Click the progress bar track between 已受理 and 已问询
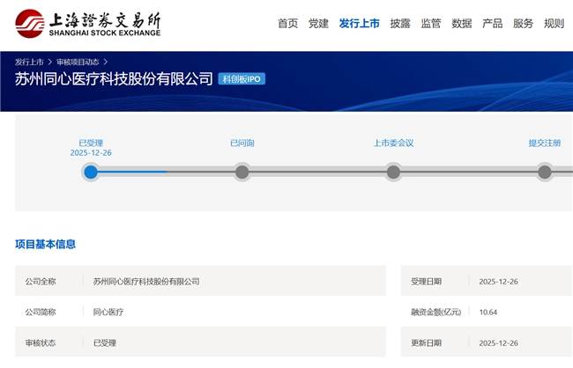This screenshot has width=573, height=368. click(167, 172)
